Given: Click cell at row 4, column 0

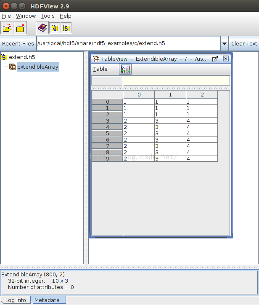Looking at the screenshot, I should [x=139, y=127].
